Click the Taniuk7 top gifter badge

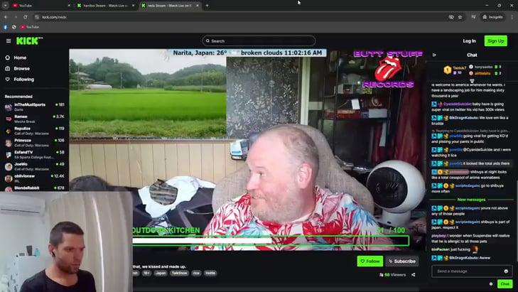[x=455, y=70]
